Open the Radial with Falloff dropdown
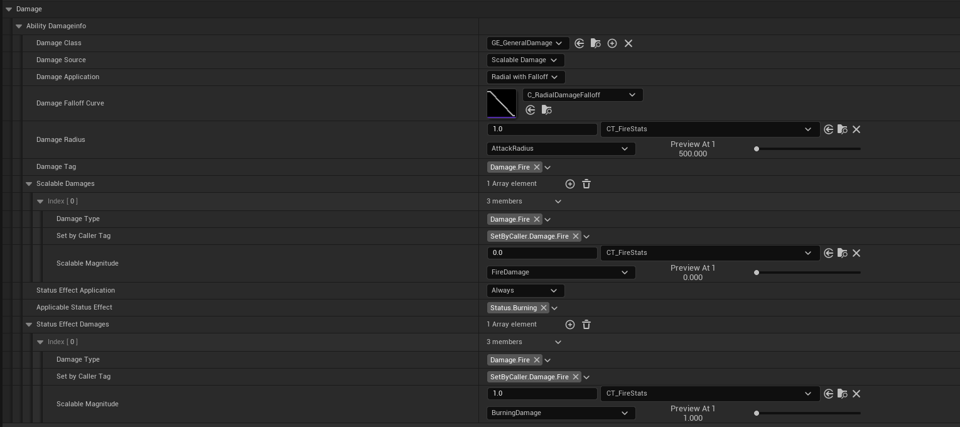 (x=526, y=77)
